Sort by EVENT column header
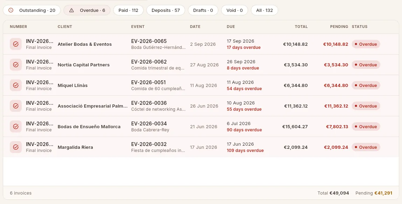The height and width of the screenshot is (204, 402). tap(138, 27)
